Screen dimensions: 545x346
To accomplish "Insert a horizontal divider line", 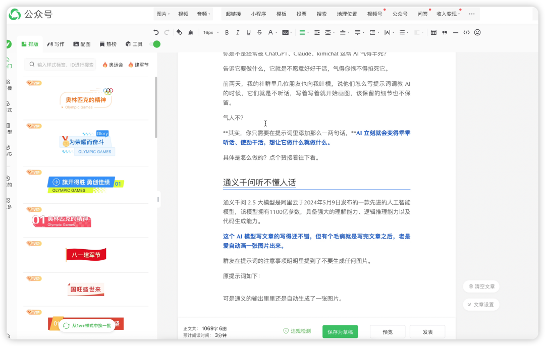I will 456,32.
